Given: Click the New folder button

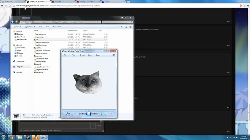Looking at the screenshot, I should click(57, 27).
